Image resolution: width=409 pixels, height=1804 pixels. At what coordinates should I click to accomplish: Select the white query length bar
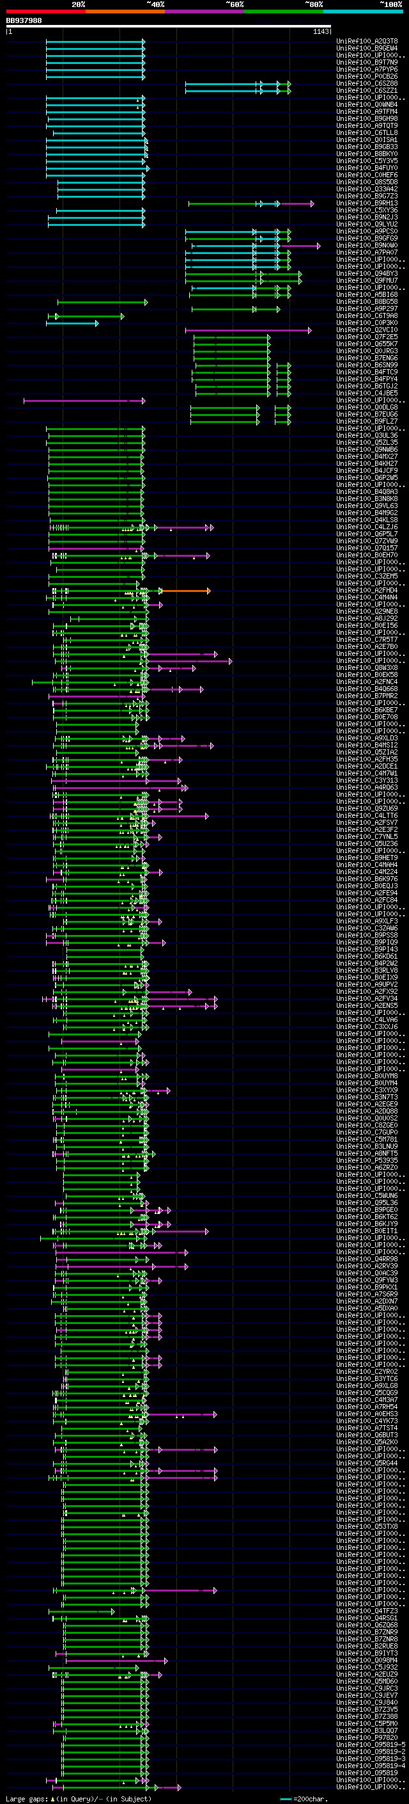tap(169, 27)
